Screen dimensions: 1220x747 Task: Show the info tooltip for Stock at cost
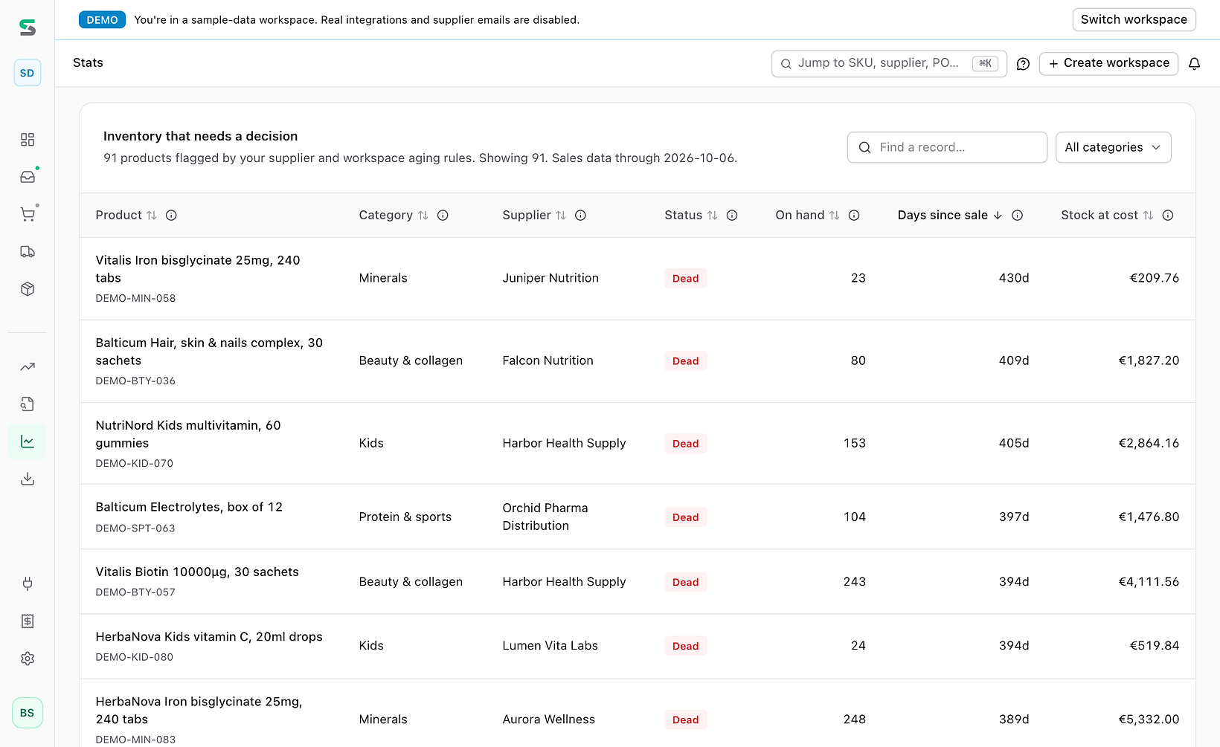point(1168,216)
